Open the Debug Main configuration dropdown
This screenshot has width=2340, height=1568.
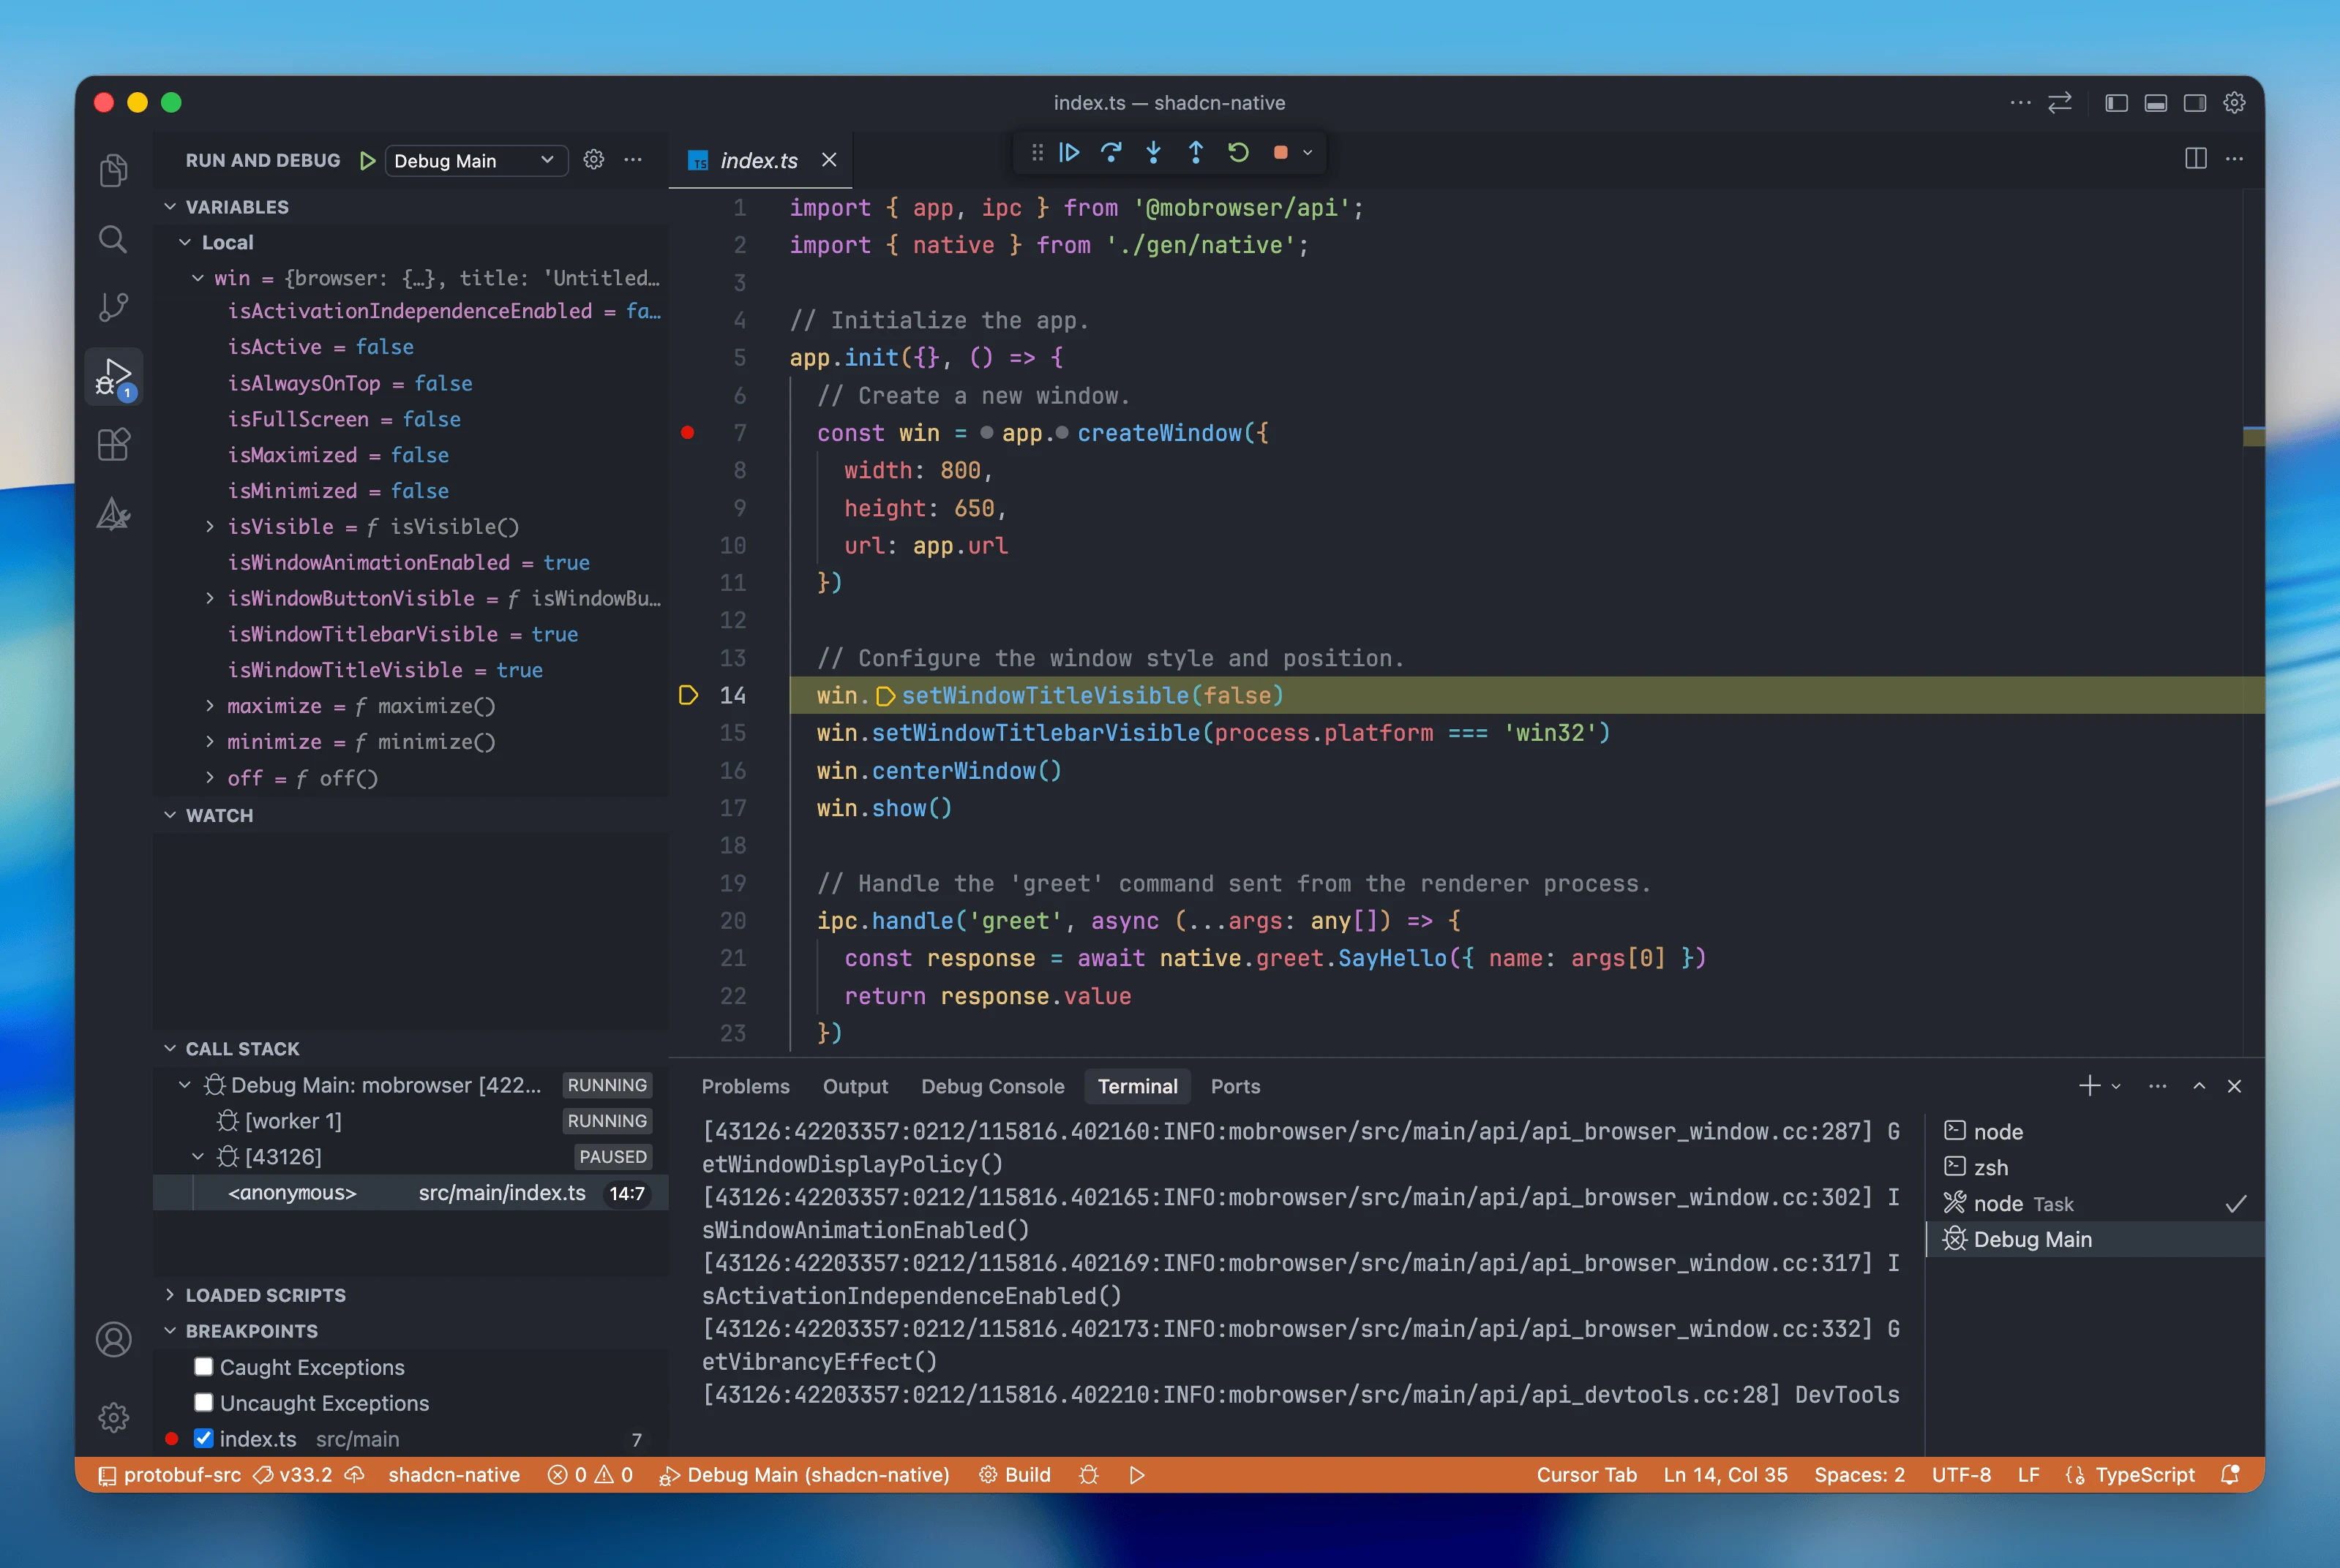(x=474, y=161)
